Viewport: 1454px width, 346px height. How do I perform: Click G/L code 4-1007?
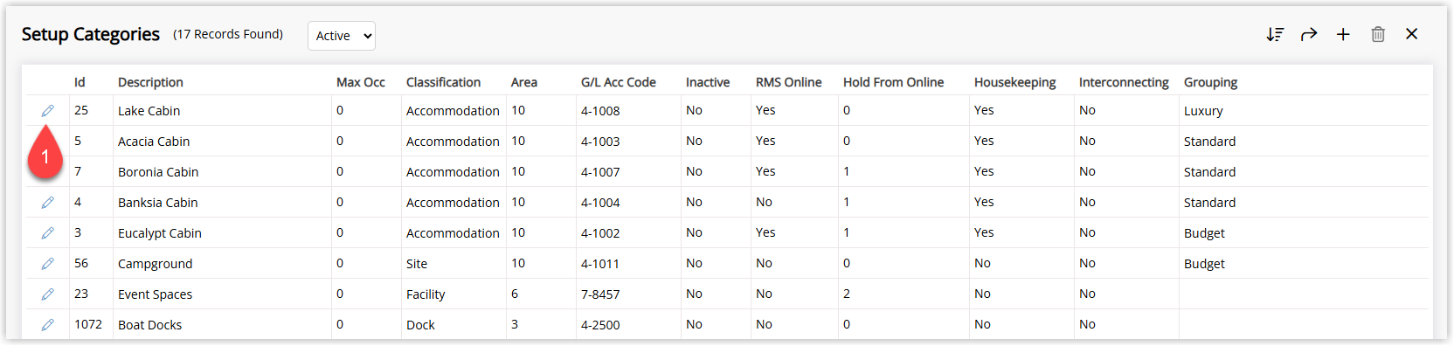(x=600, y=172)
